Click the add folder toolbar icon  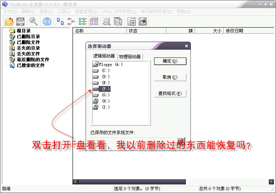click(132, 22)
